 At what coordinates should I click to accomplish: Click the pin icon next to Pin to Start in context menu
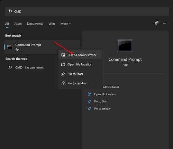tap(63, 74)
